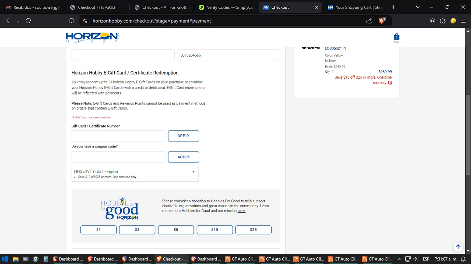Click the info icon next to one-time use only
This screenshot has height=264, width=471.
point(390,83)
